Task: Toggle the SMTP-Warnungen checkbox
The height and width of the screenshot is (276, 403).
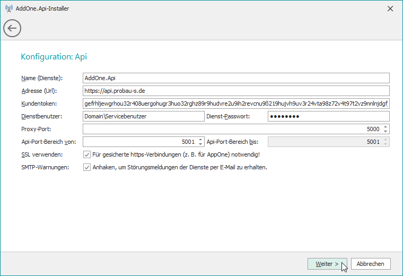Action: (x=87, y=167)
